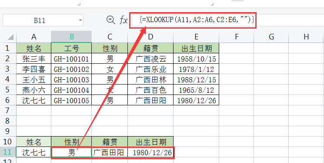
Task: Select the cell with 广西乐业
Action: 150,69
